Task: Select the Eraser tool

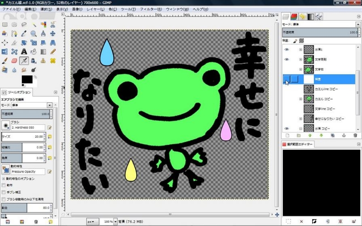Action: pos(14,61)
